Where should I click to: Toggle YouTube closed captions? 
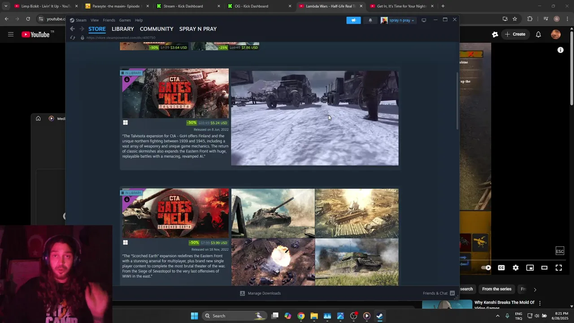point(501,268)
